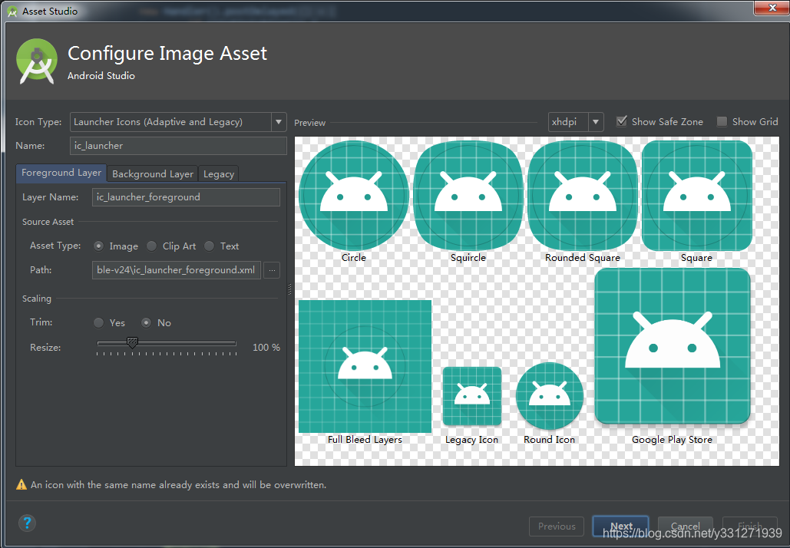Enable the Show Grid checkbox
This screenshot has height=548, width=790.
[x=722, y=121]
